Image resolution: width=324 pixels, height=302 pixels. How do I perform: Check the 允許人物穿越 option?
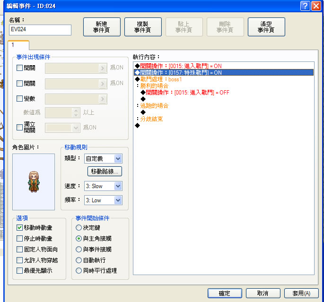(19, 260)
